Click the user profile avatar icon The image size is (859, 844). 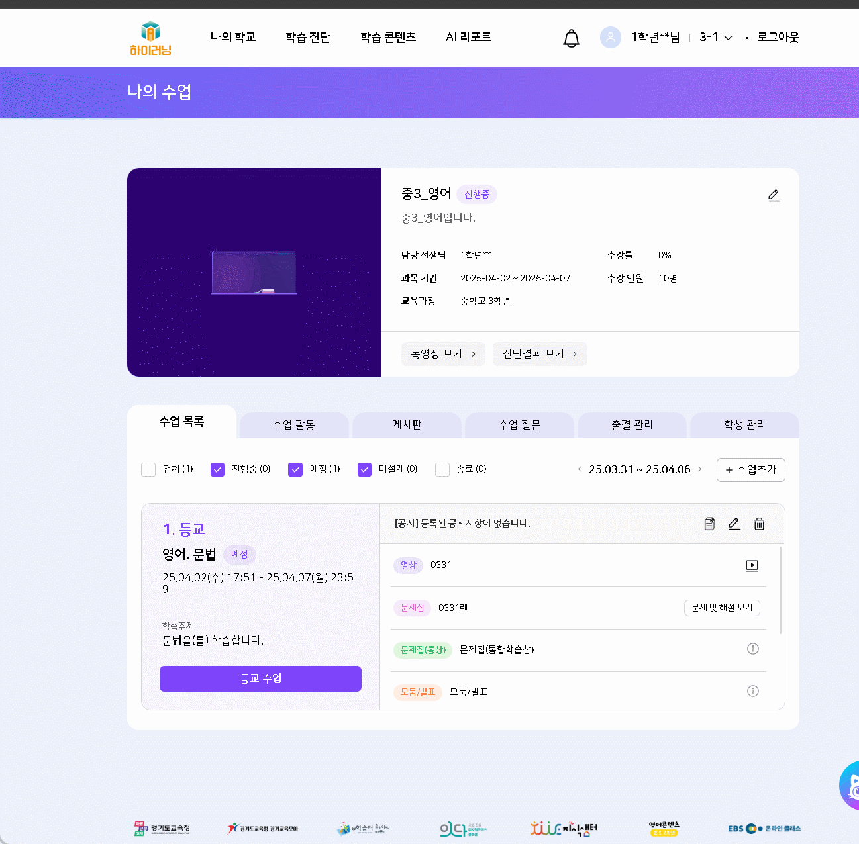(x=610, y=38)
